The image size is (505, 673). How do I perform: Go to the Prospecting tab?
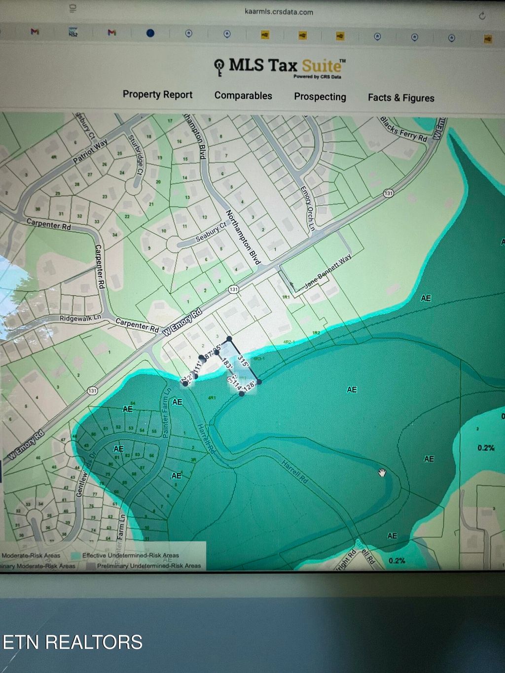pos(320,97)
